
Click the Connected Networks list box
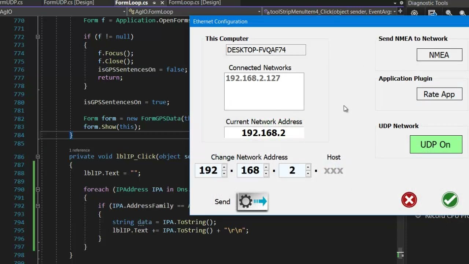264,92
